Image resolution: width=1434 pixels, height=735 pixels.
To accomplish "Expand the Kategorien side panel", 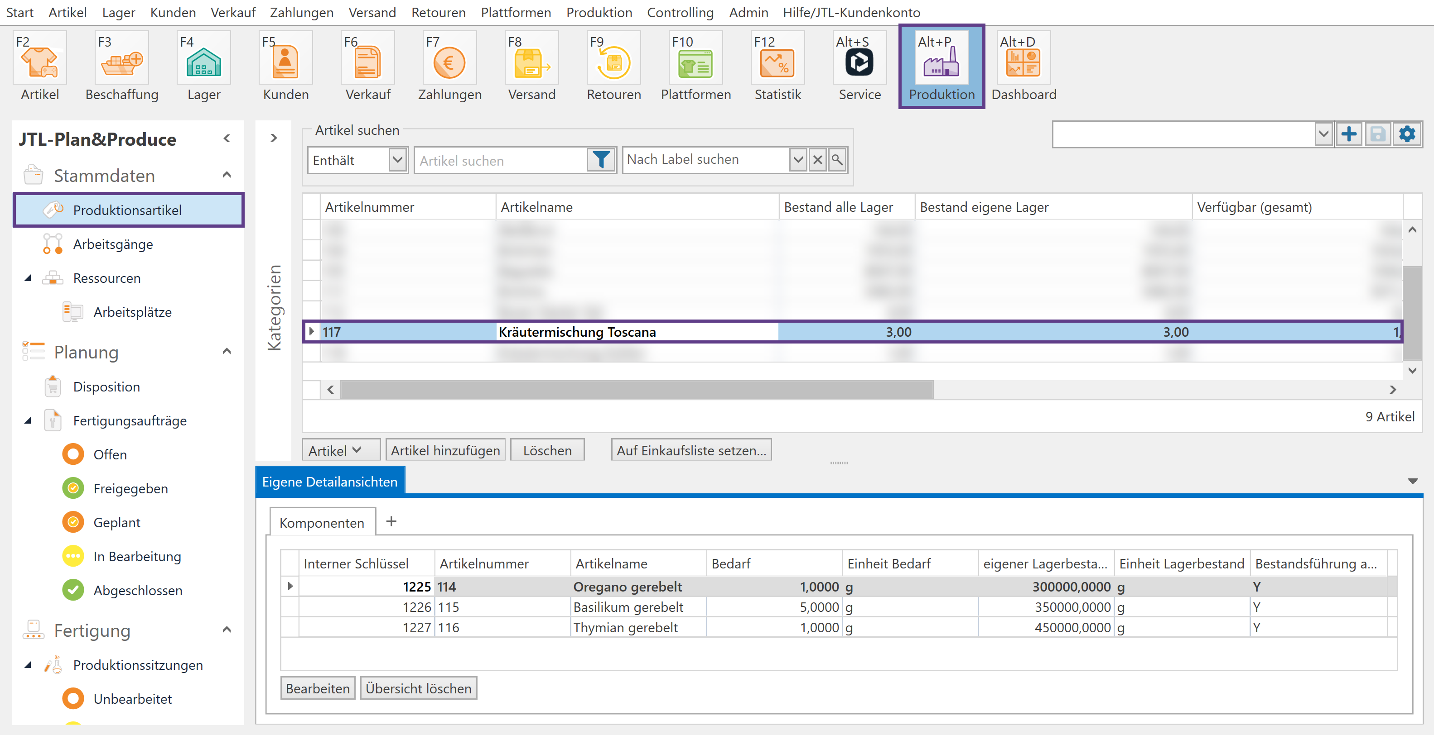I will pyautogui.click(x=273, y=138).
